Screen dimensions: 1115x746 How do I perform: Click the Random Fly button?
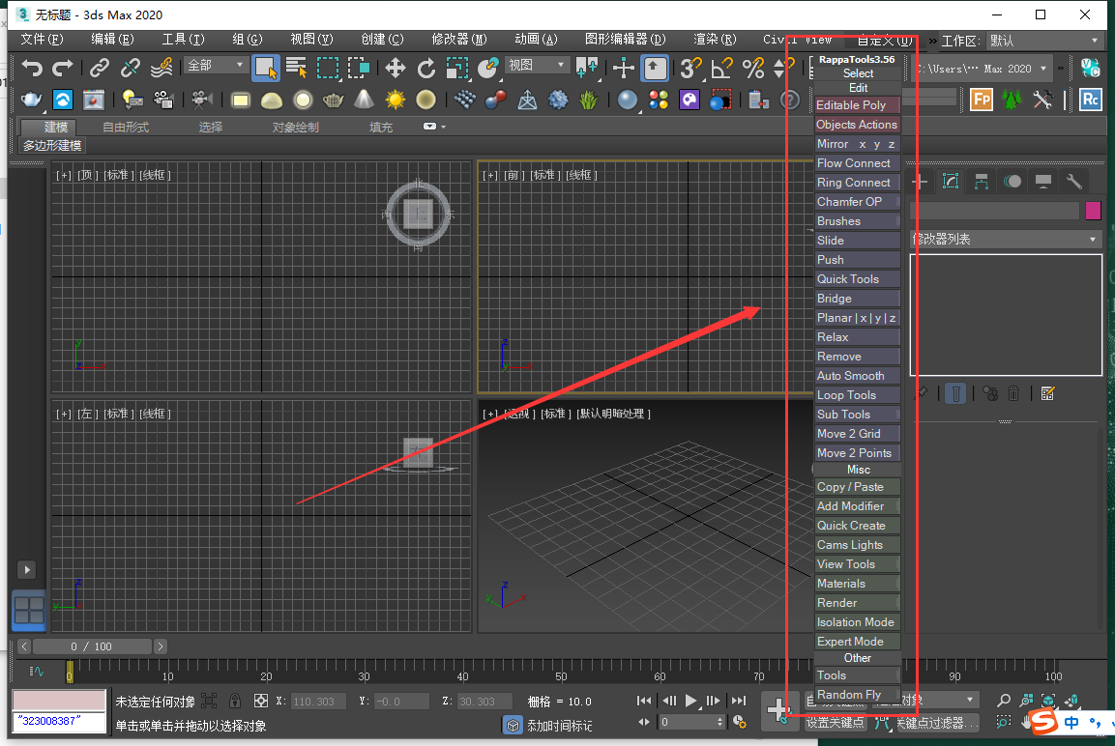pos(858,695)
